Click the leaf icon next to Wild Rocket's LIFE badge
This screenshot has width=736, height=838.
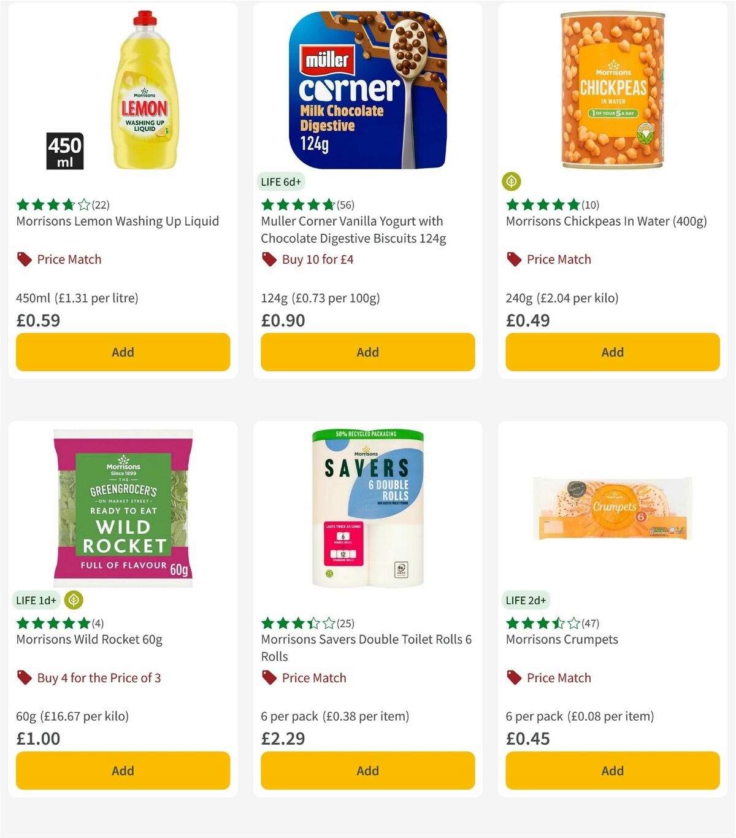point(74,600)
